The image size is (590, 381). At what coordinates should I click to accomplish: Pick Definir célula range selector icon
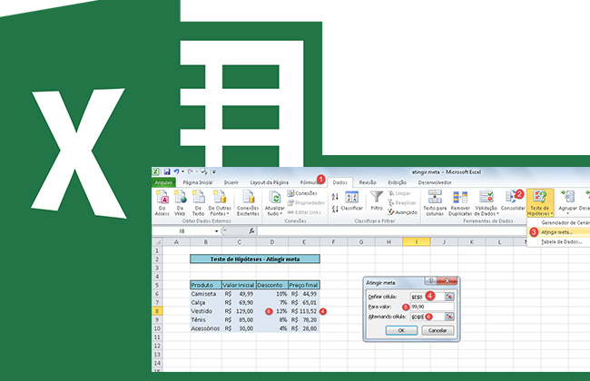click(449, 297)
